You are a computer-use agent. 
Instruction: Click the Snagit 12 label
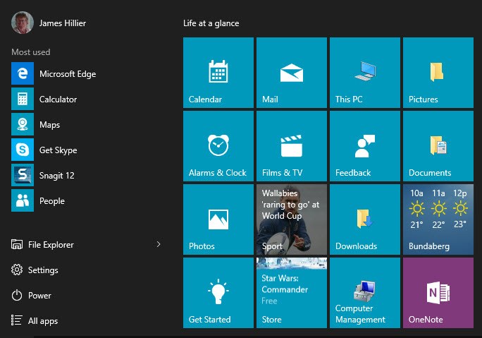click(x=57, y=176)
